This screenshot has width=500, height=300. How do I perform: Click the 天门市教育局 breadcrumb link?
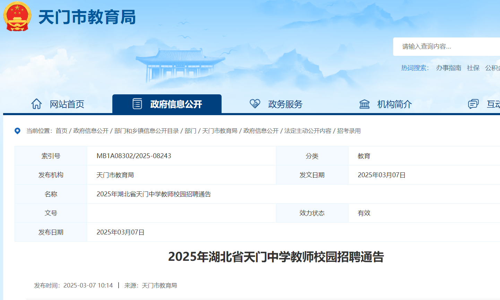[220, 131]
